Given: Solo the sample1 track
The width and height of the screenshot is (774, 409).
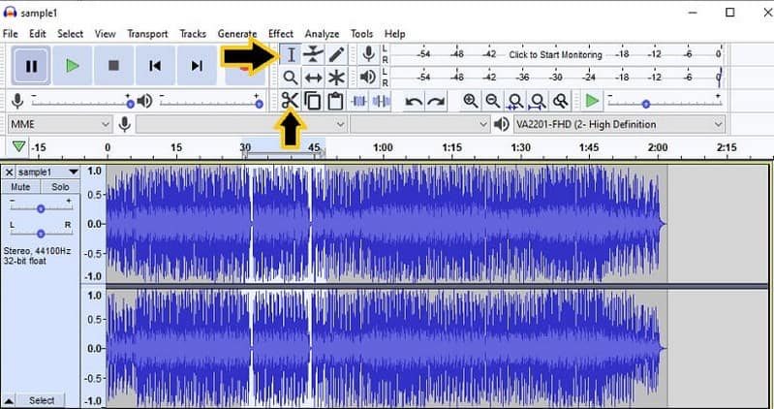Looking at the screenshot, I should click(x=60, y=187).
